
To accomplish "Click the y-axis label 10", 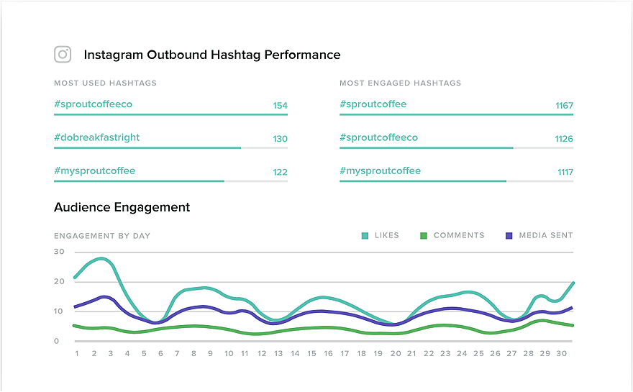I will coord(59,311).
